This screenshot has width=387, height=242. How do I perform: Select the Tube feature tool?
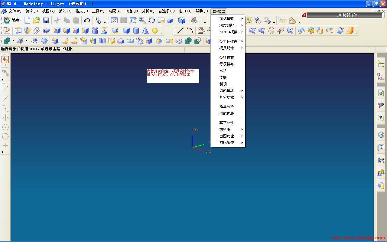(x=46, y=31)
